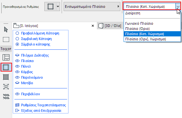Image resolution: width=182 pixels, height=118 pixels.
Task: Toggle visibility of Πάνελ
Action: coord(17,66)
